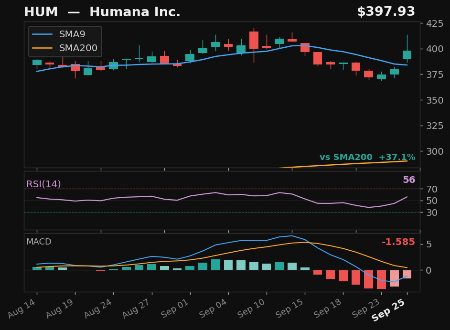Image resolution: width=450 pixels, height=330 pixels.
Task: Click the 350 price axis label
Action: pos(435,100)
